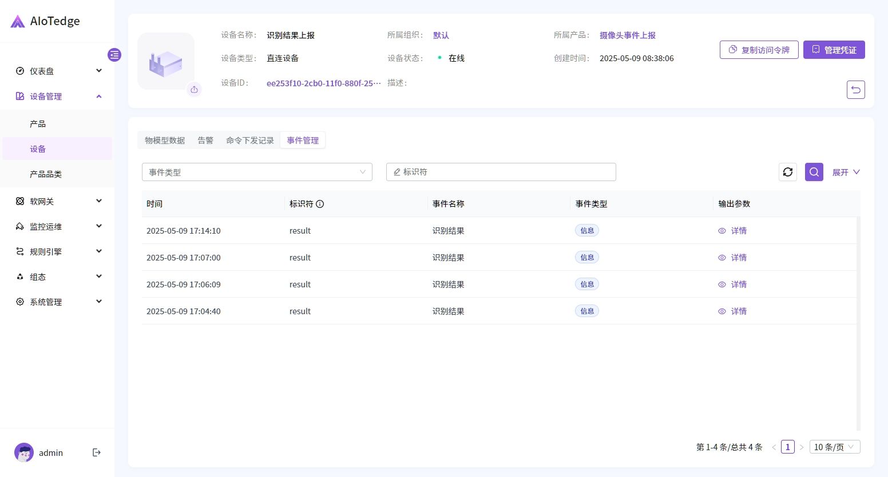Click the 监控运维 sidebar icon
This screenshot has height=477, width=888.
pyautogui.click(x=20, y=226)
